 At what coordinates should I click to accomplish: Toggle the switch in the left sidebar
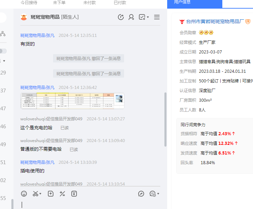(3, 51)
